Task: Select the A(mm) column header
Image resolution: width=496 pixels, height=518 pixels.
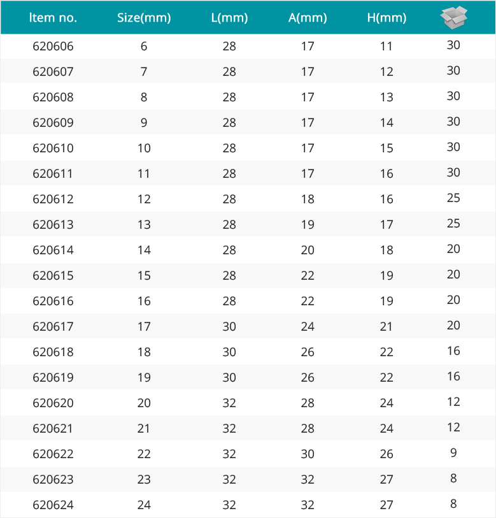Action: 308,18
